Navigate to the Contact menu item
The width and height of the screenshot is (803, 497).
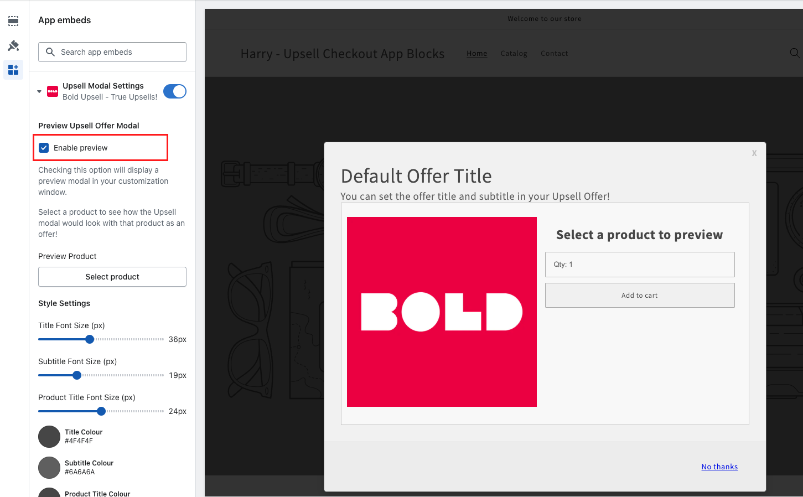[x=554, y=53]
